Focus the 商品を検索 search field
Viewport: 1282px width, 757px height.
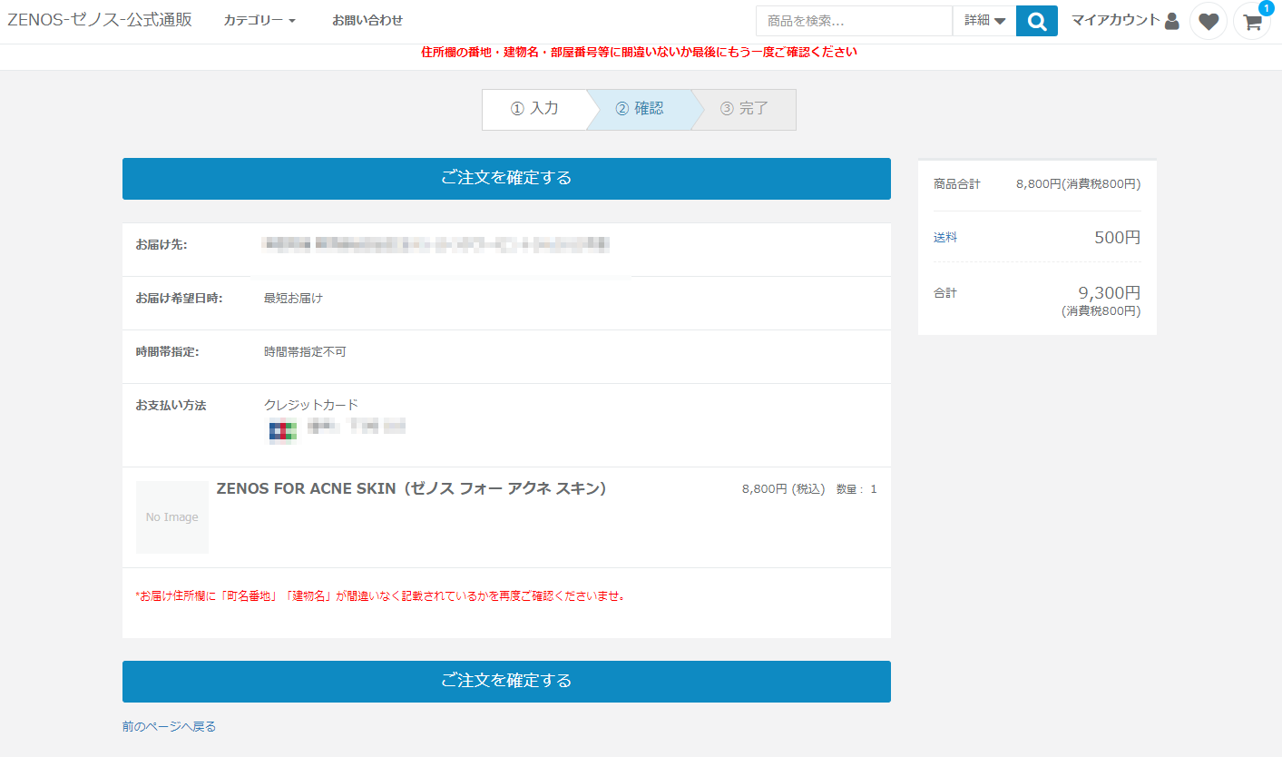[854, 21]
